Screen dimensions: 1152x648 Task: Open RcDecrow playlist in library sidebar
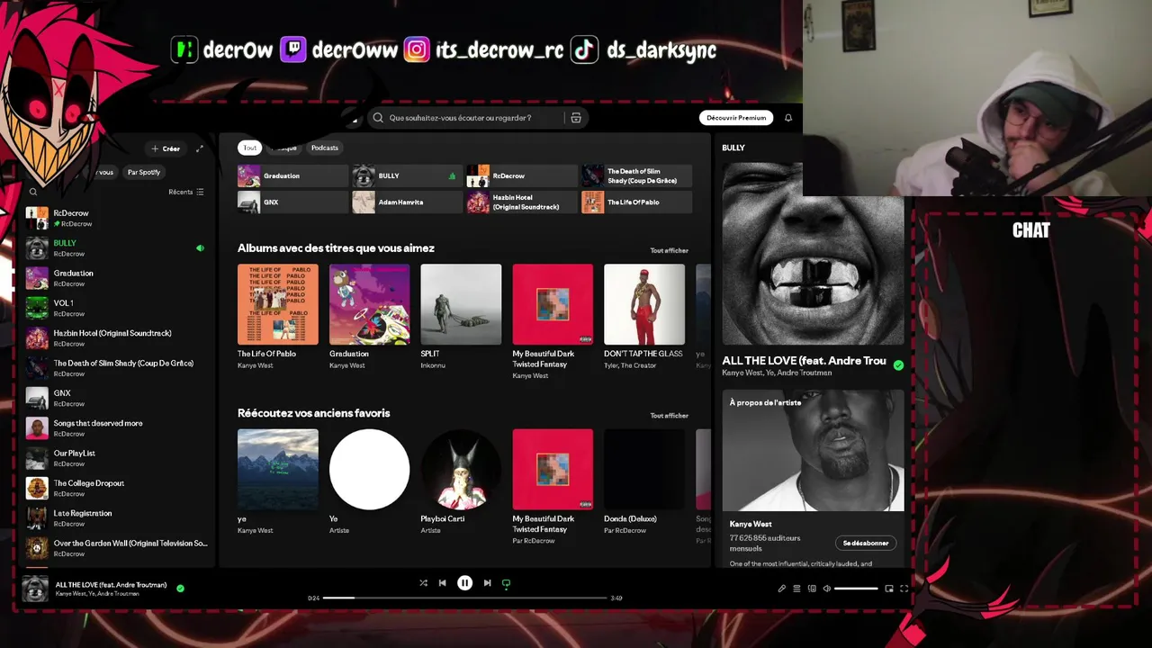click(117, 218)
